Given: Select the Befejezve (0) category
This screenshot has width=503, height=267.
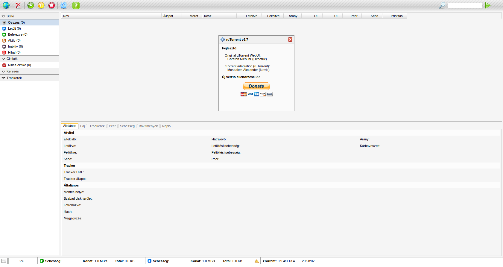Looking at the screenshot, I should 30,34.
